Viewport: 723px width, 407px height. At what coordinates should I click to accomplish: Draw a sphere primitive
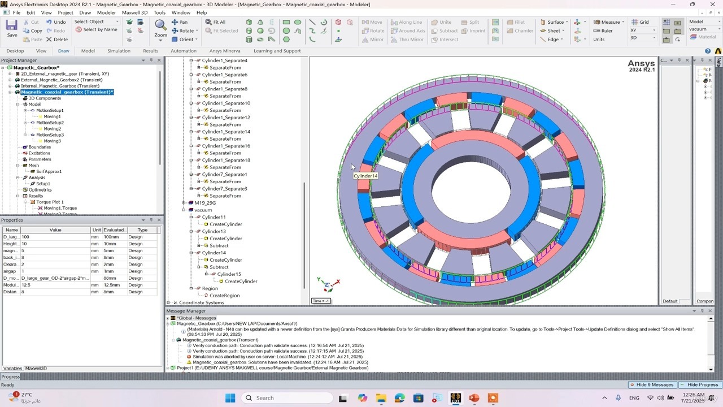pyautogui.click(x=260, y=31)
